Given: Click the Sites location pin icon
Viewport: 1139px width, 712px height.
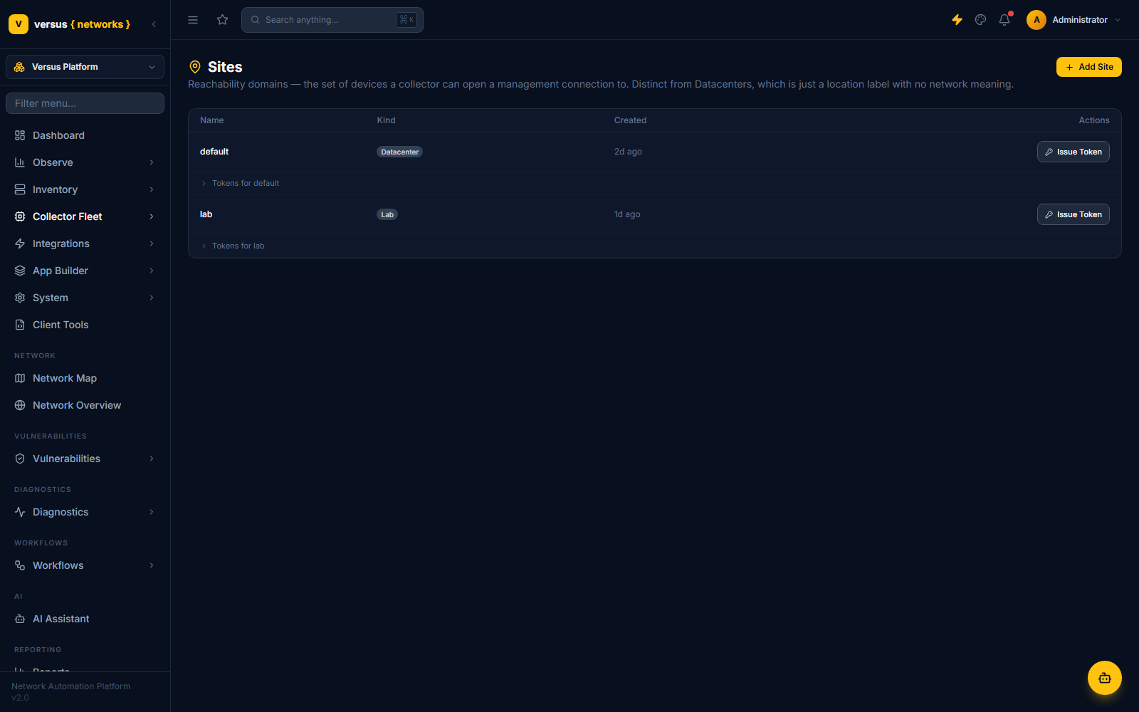Looking at the screenshot, I should (195, 67).
